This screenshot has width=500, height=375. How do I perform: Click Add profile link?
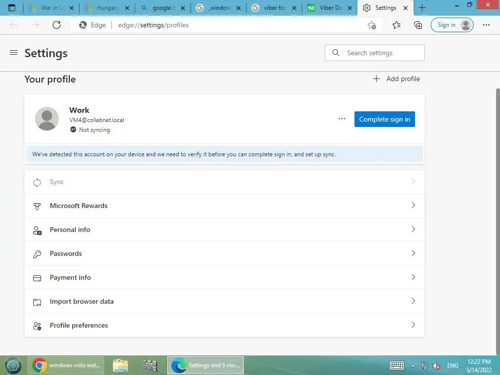[x=396, y=79]
